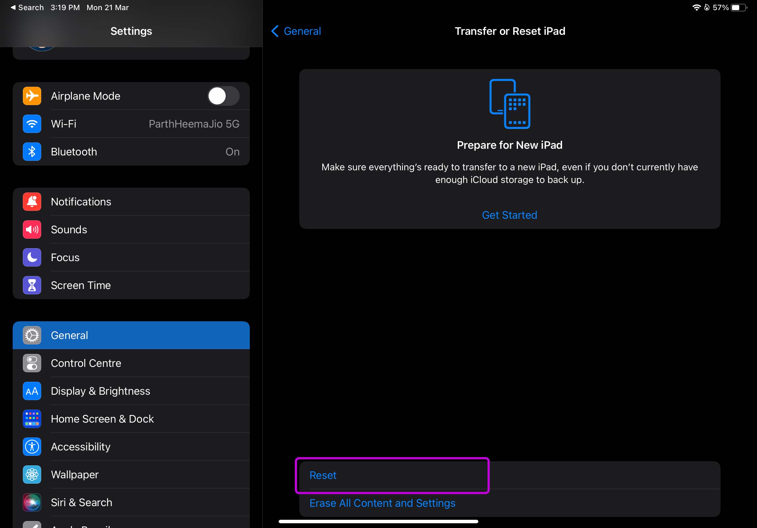Click the Siri & Search icon
This screenshot has height=528, width=757.
(x=32, y=502)
